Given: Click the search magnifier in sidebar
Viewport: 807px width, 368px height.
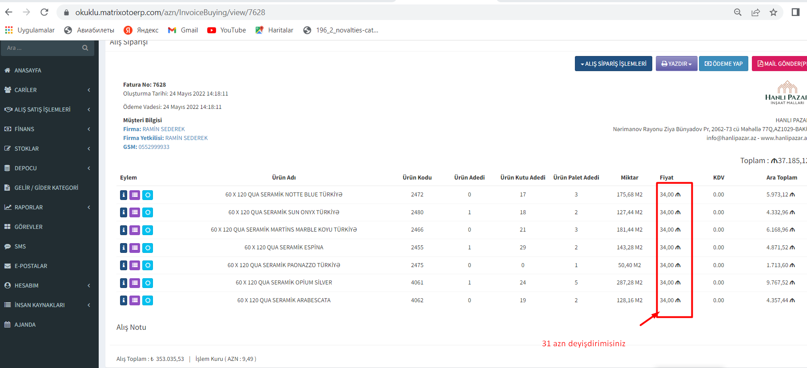Looking at the screenshot, I should (85, 48).
